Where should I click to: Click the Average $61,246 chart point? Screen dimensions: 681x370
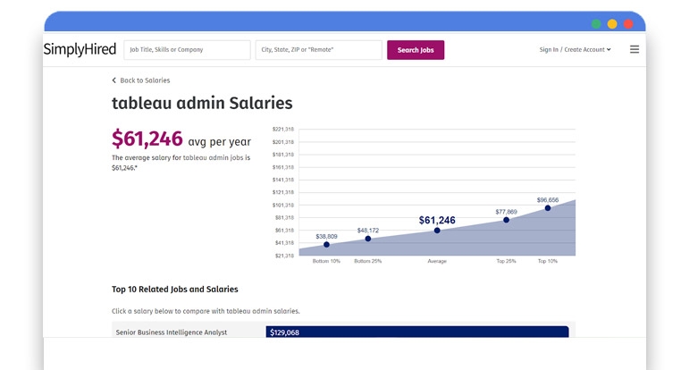437,231
